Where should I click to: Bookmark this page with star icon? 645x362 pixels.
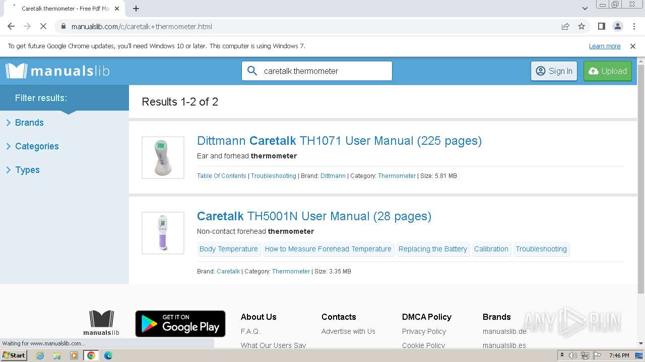pos(582,26)
